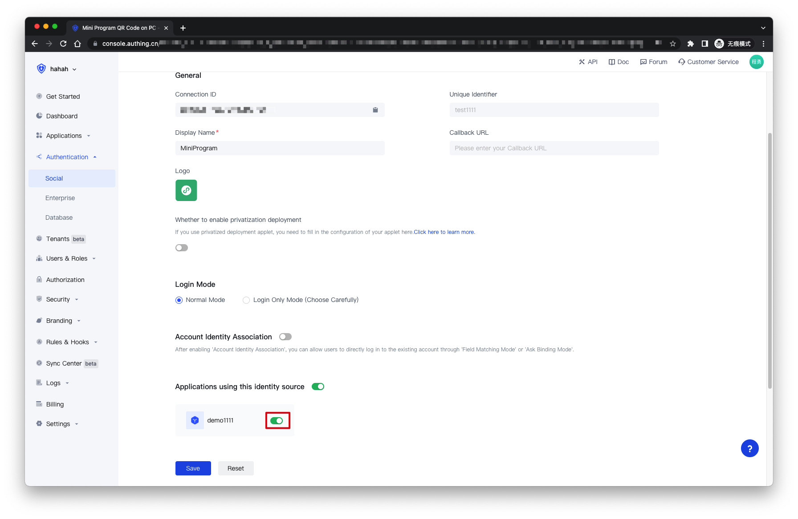Enable the privatization deployment toggle
This screenshot has width=798, height=519.
pyautogui.click(x=182, y=248)
